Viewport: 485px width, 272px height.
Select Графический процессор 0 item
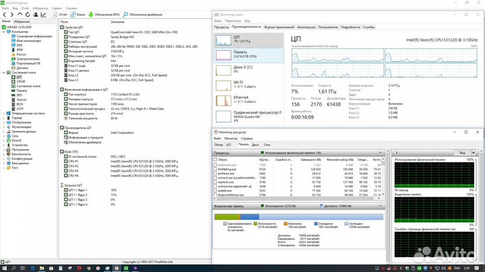pyautogui.click(x=249, y=116)
